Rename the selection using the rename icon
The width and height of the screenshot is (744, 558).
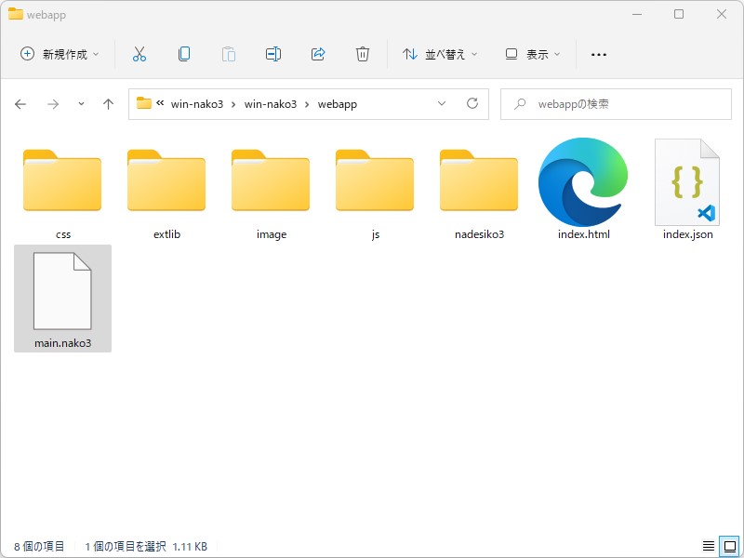pyautogui.click(x=273, y=54)
